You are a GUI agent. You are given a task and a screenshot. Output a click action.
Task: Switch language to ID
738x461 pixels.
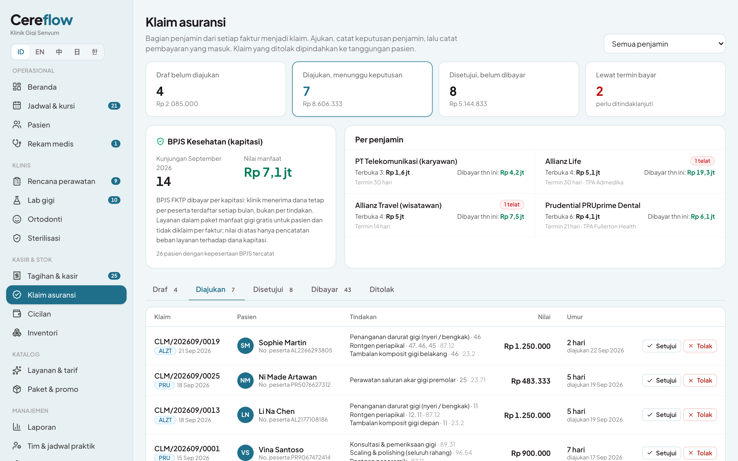[x=20, y=52]
